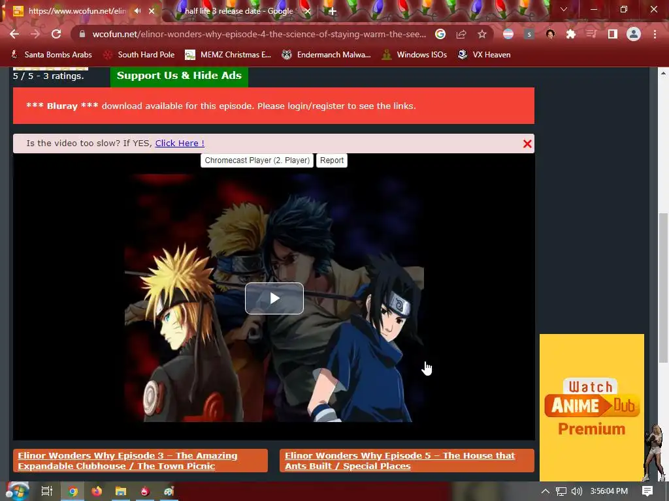Open the Extensions puzzle menu

click(571, 34)
